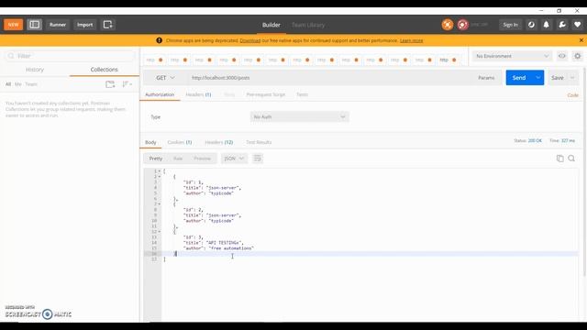
Task: Switch to the History tab
Action: point(35,70)
